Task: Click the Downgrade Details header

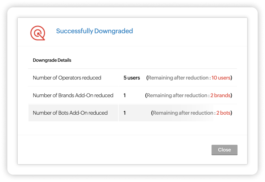Action: pos(52,60)
